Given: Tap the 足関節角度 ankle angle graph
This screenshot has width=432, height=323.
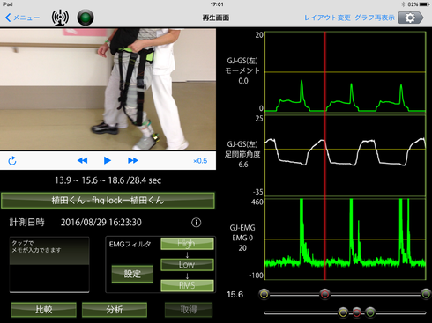Looking at the screenshot, I should (346, 155).
